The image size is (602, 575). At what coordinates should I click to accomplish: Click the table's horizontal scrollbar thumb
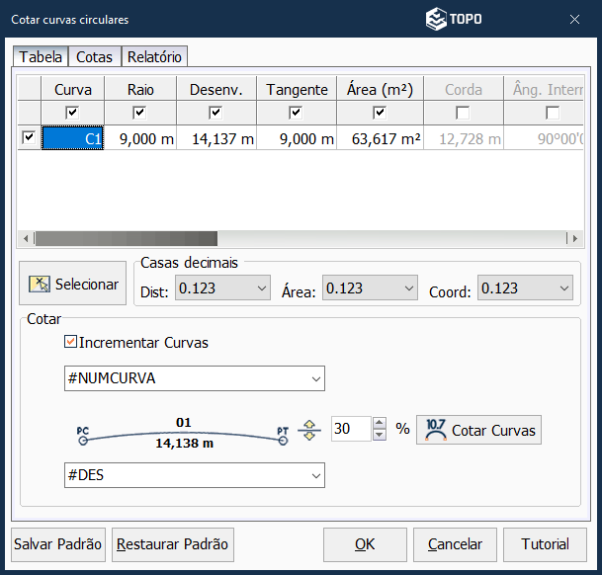(126, 238)
